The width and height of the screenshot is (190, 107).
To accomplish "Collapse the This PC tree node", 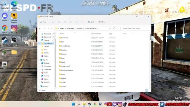I will pyautogui.click(x=39, y=60).
